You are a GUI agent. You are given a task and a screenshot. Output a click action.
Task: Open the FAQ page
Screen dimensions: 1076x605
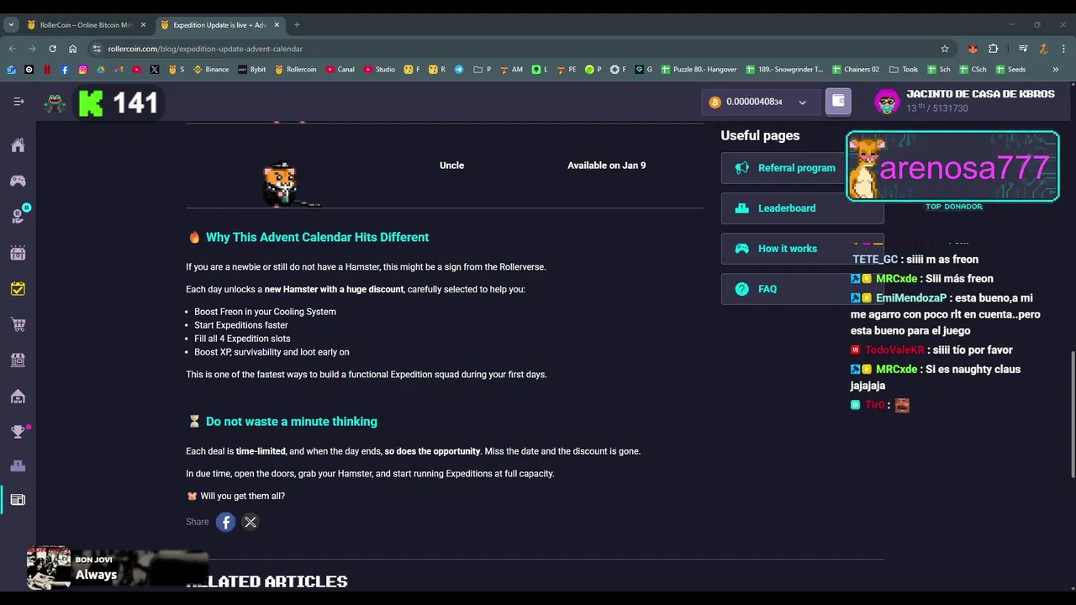pyautogui.click(x=802, y=289)
